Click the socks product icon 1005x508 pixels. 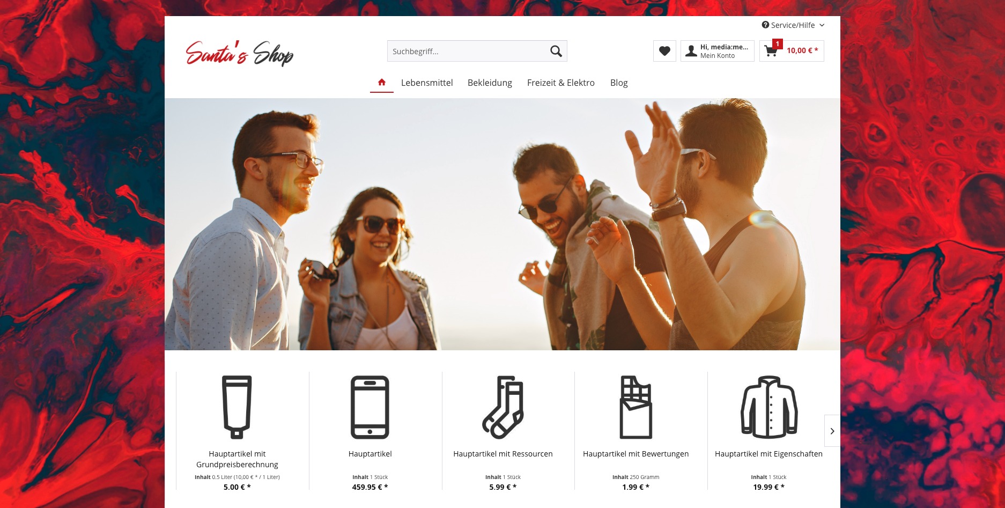503,407
